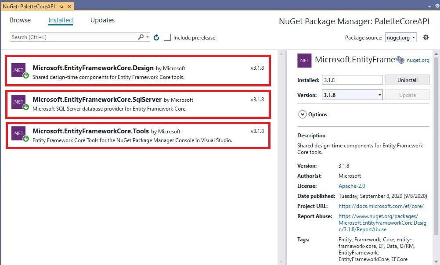The height and width of the screenshot is (265, 440).
Task: Click .NET icon of EntityFrameworkCore.Tools package
Action: (x=18, y=133)
